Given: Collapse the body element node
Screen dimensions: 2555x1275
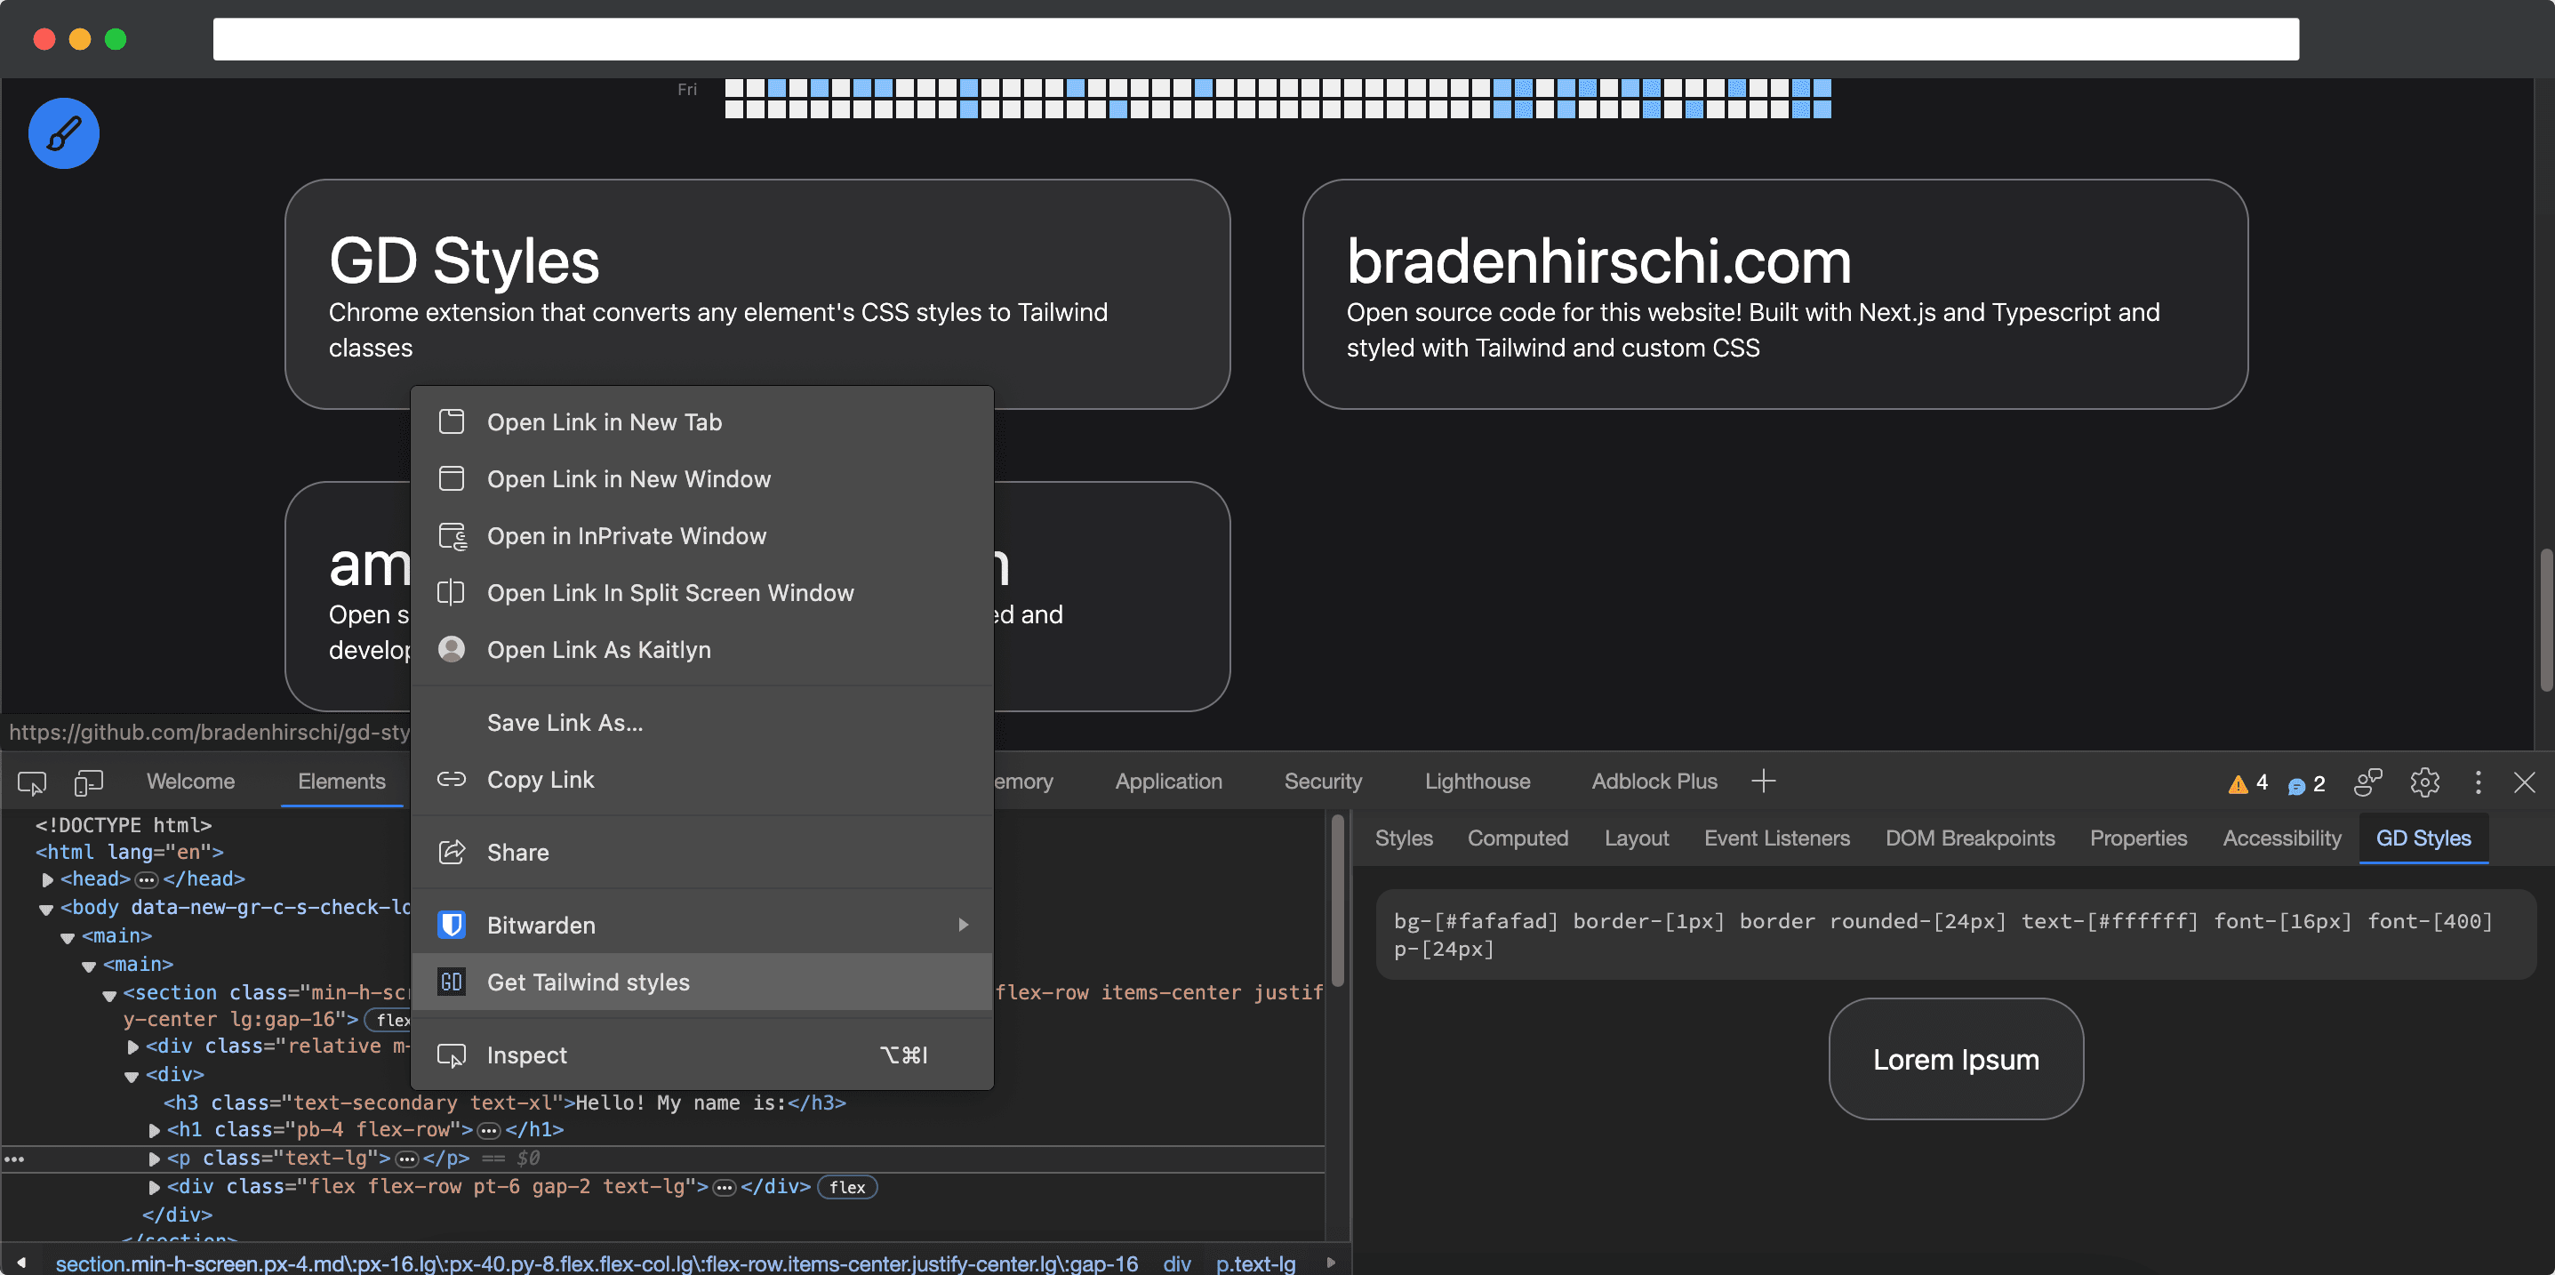Looking at the screenshot, I should click(x=45, y=908).
